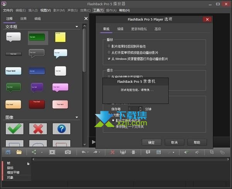Click the FlashBack app icon in title bar

pyautogui.click(x=4, y=4)
